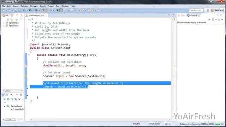Open the Project Explorer view menu triangle
The height and width of the screenshot is (127, 226).
tap(21, 19)
